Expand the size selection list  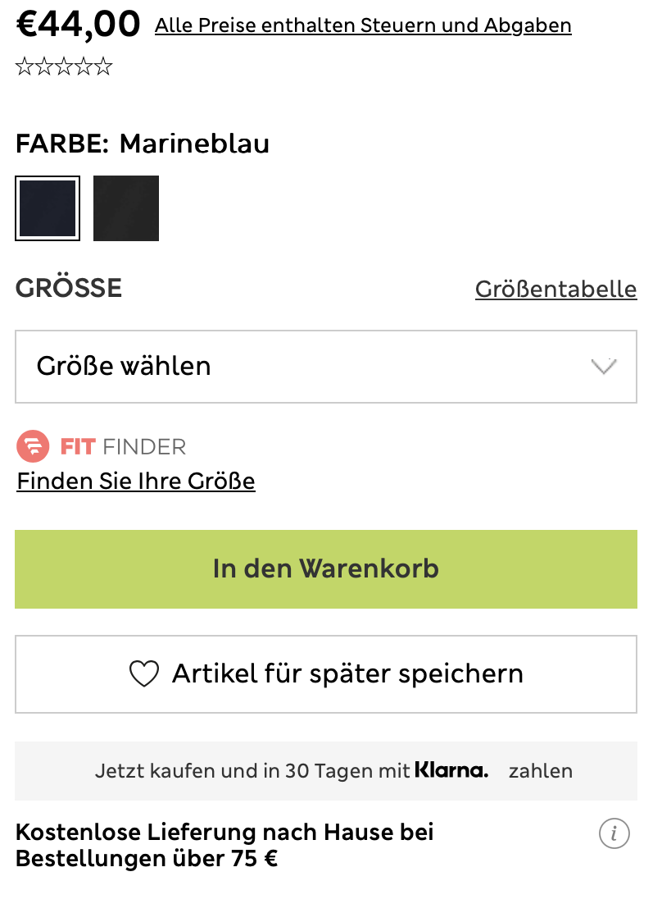click(x=325, y=367)
